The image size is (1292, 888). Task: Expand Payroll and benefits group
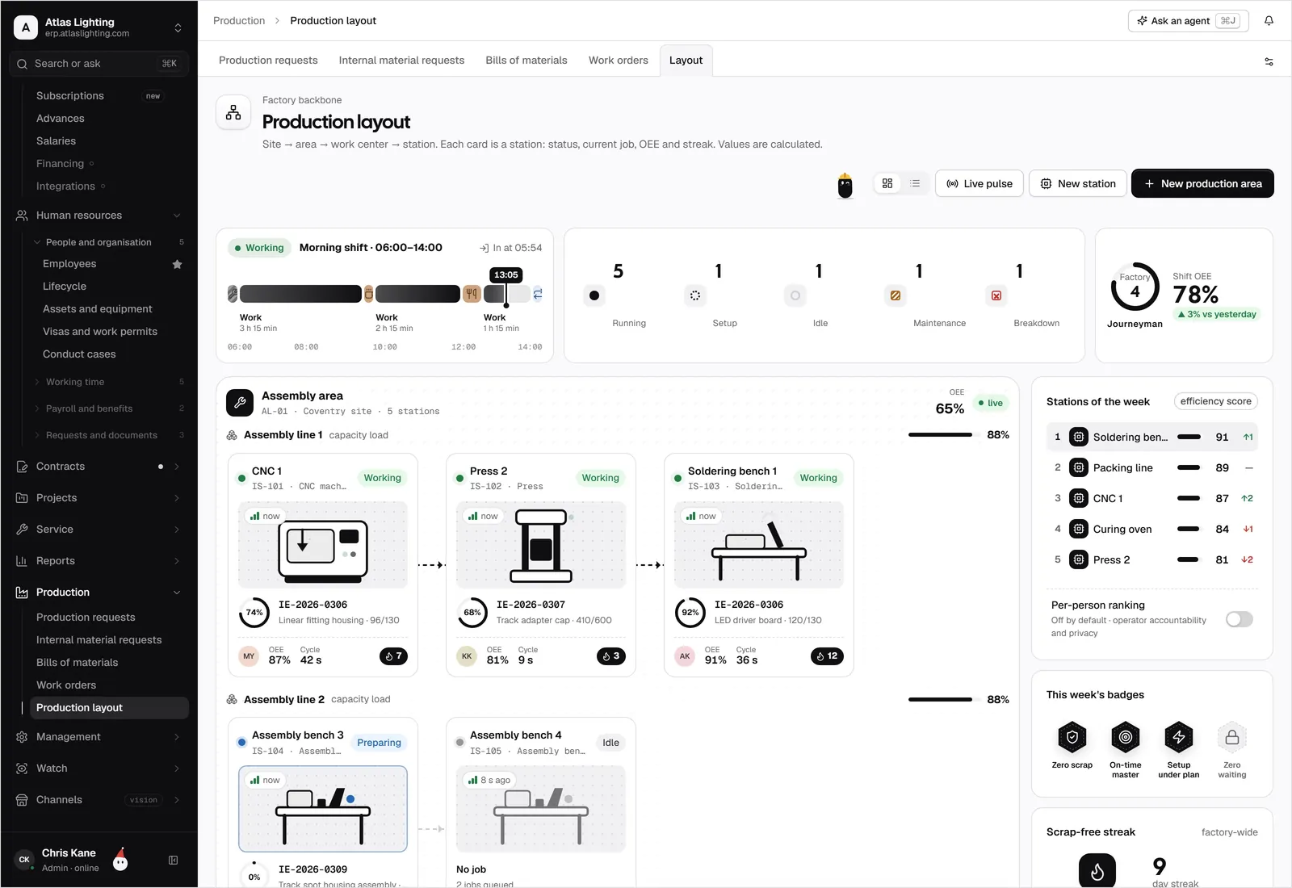point(108,408)
